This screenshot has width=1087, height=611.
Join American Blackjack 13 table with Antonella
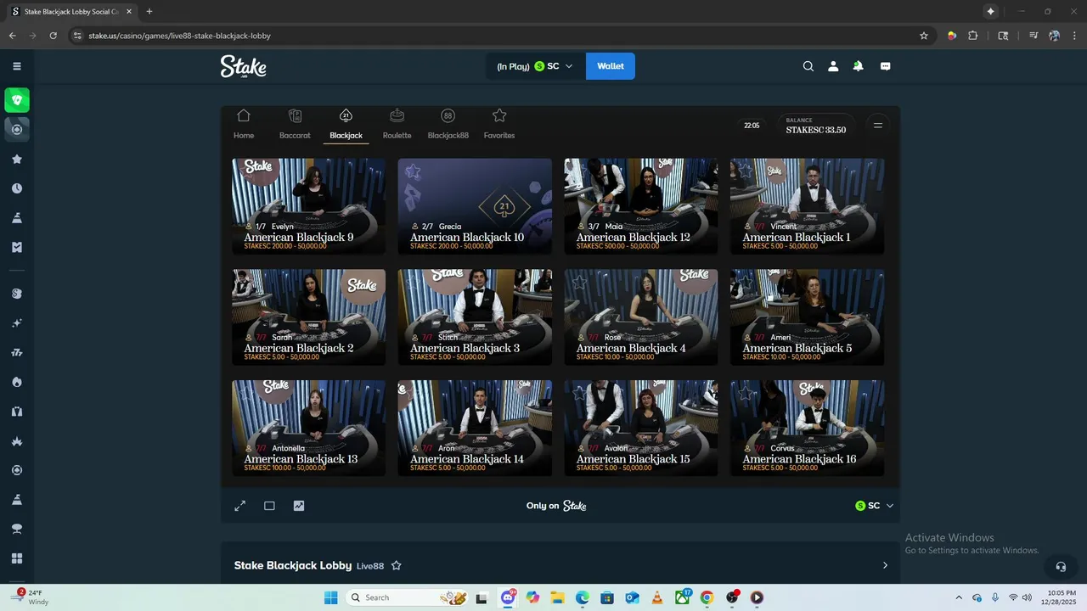tap(308, 428)
